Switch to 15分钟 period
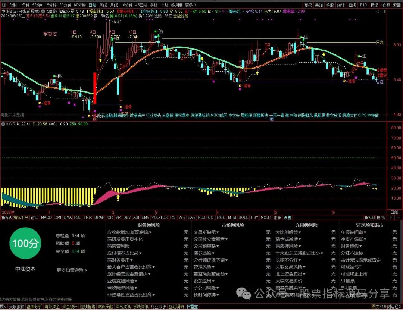Image resolution: width=403 pixels, height=310 pixels. click(51, 5)
